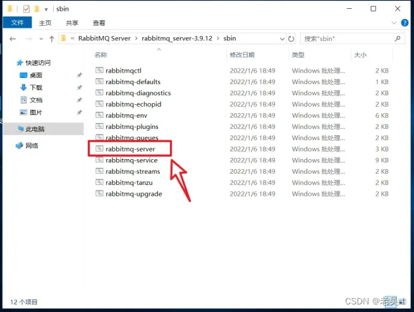Select 网络 in navigation pane
This screenshot has height=312, width=414.
tap(32, 146)
